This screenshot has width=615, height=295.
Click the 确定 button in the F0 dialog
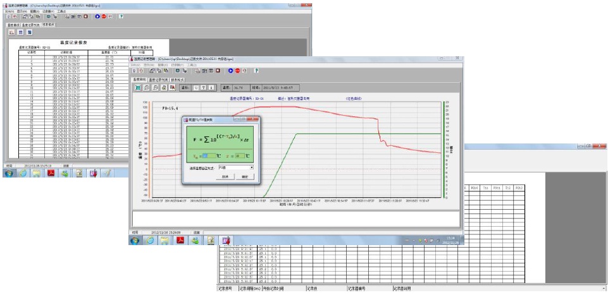tap(245, 177)
